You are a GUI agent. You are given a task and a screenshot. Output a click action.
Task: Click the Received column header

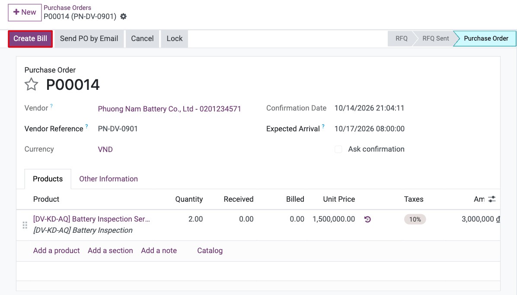tap(238, 199)
